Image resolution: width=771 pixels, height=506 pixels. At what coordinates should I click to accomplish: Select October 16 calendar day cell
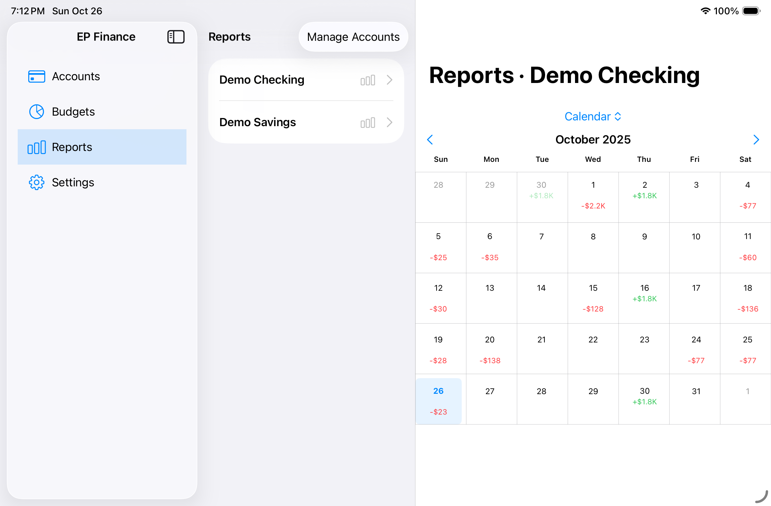(x=644, y=298)
